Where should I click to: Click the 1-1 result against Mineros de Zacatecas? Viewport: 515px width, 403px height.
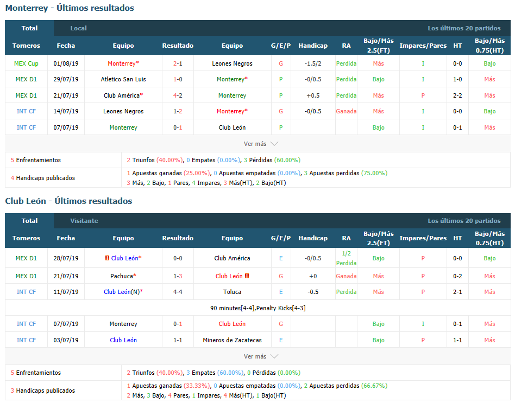click(178, 340)
